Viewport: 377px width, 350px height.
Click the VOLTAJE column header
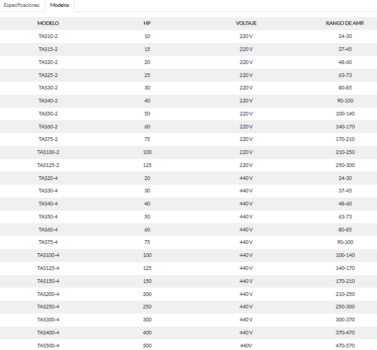coord(246,23)
